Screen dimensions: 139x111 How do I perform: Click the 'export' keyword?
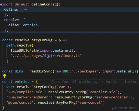pos(6,4)
